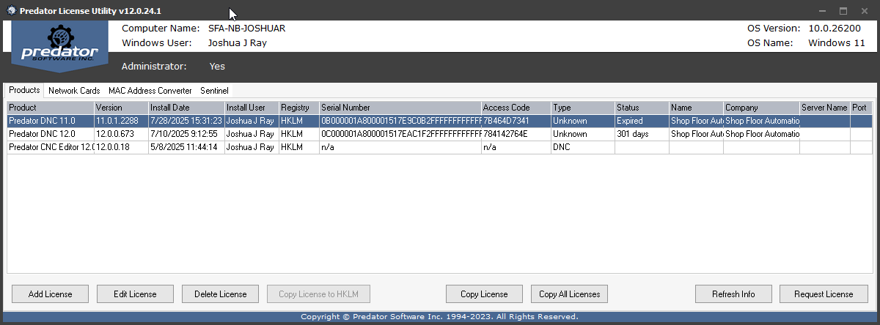Sort by the Product column header

[50, 108]
